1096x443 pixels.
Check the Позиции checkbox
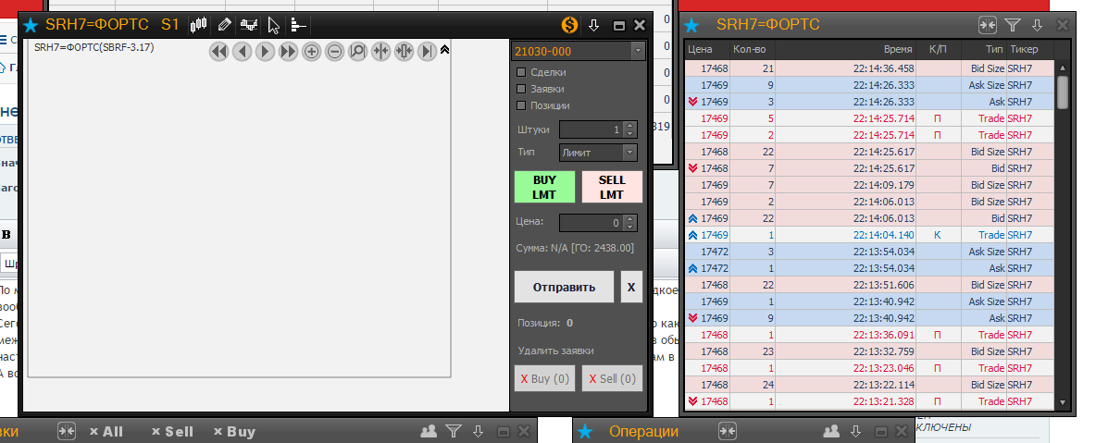tap(521, 105)
